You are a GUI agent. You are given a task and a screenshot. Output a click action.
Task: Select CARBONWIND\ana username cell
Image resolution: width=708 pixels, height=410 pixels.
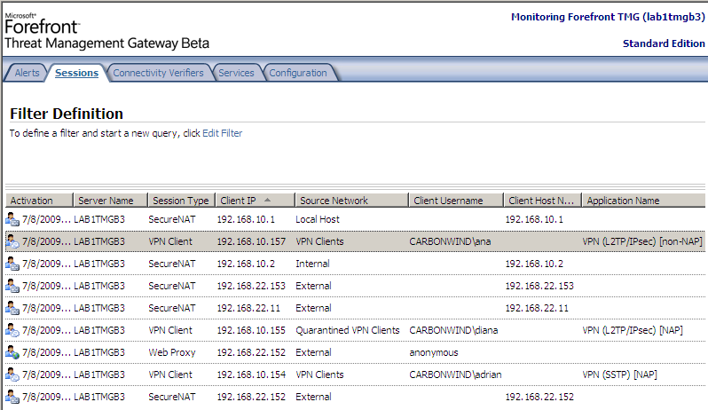(450, 241)
